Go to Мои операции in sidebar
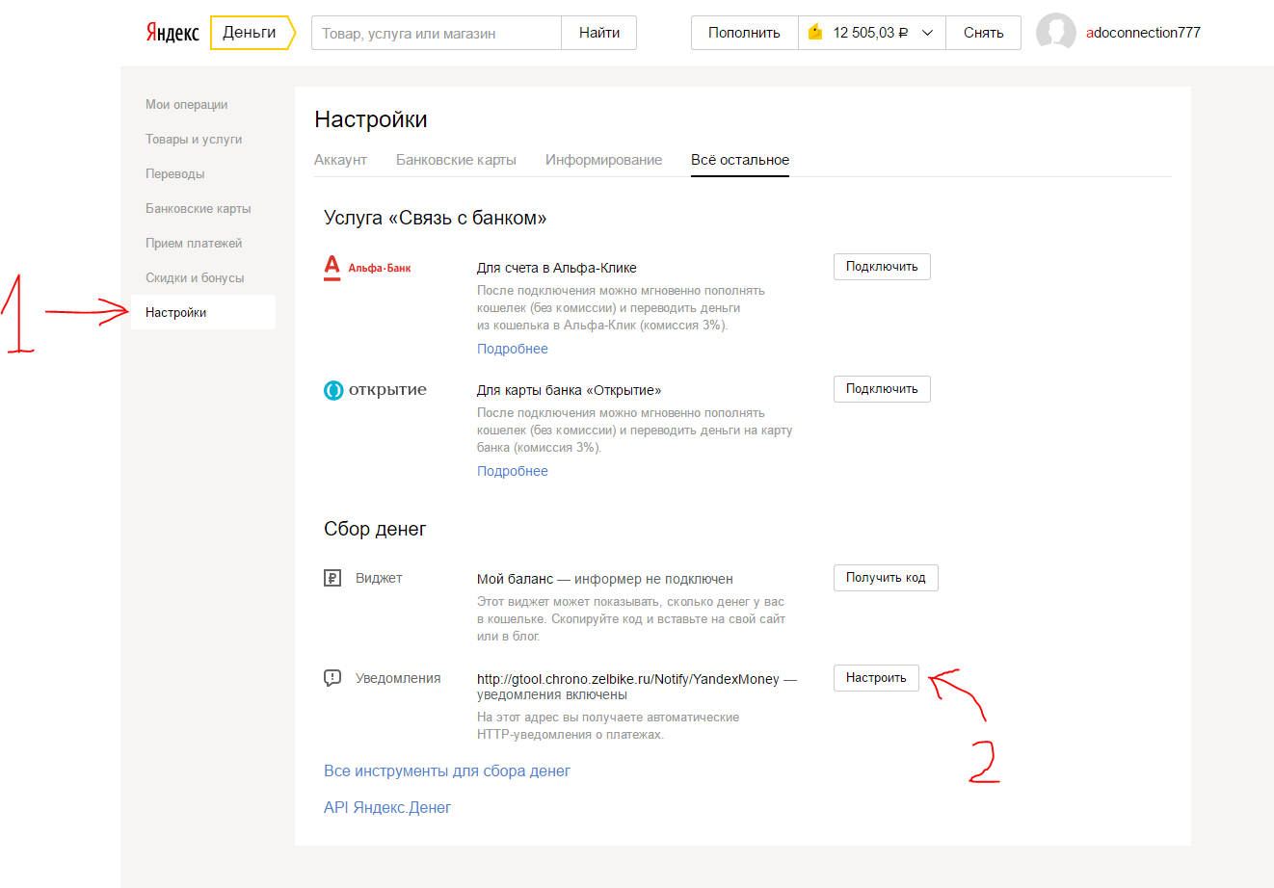The width and height of the screenshot is (1274, 888). pos(187,104)
